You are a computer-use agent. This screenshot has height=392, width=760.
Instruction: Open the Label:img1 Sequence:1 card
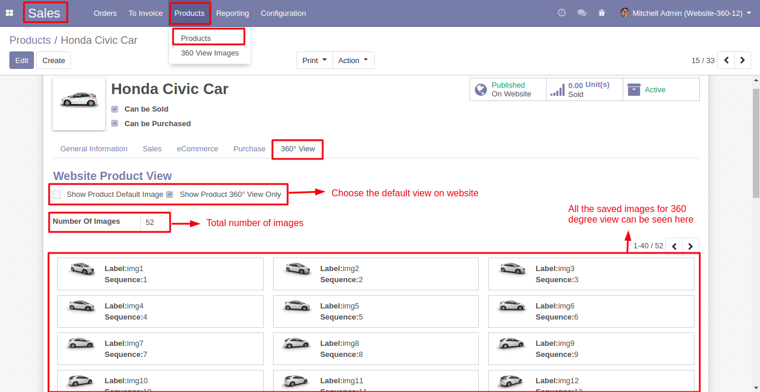pyautogui.click(x=160, y=274)
